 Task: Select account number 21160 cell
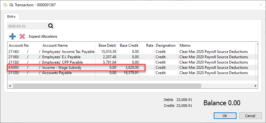24,57
